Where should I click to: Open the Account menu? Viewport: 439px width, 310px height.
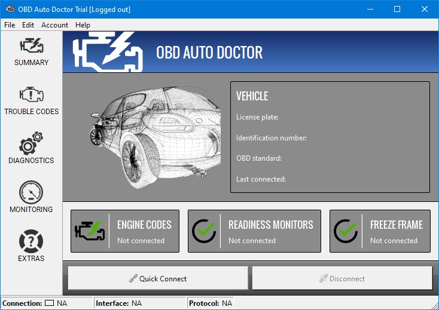click(54, 25)
